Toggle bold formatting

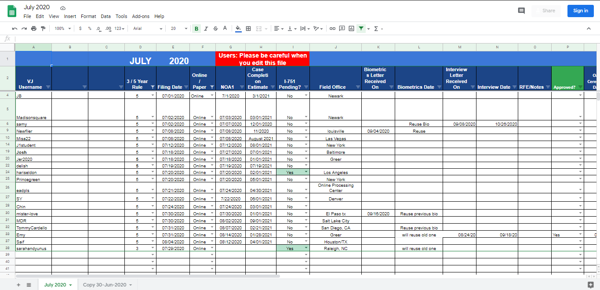(x=196, y=29)
